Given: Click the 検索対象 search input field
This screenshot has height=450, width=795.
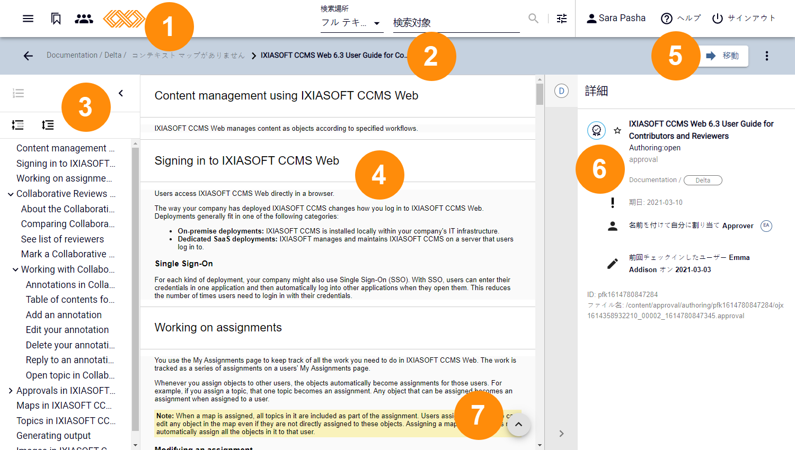Looking at the screenshot, I should (456, 23).
